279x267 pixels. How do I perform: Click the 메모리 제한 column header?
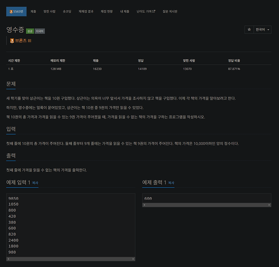click(58, 61)
